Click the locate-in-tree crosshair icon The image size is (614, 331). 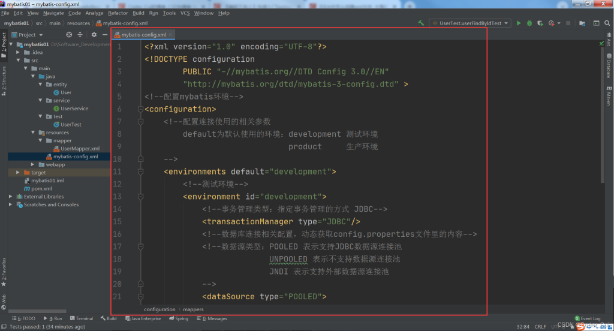click(x=69, y=34)
